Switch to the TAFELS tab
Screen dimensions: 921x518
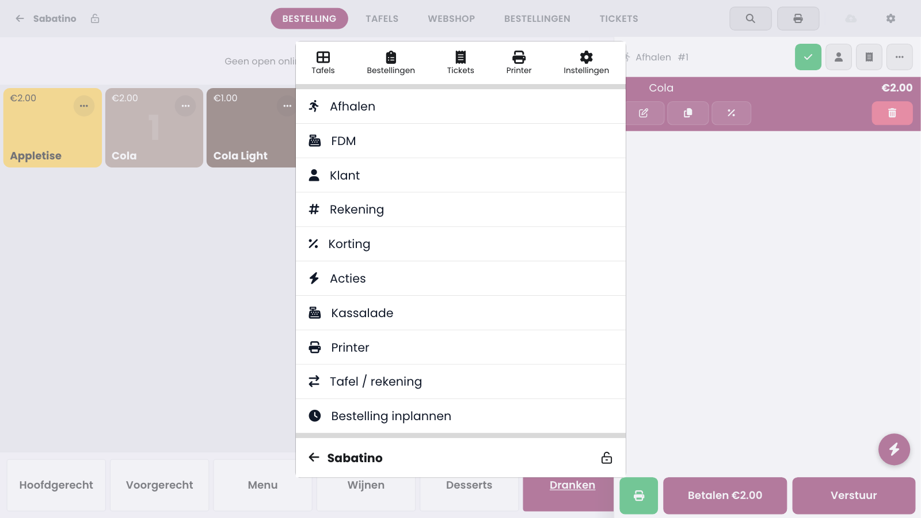tap(382, 18)
